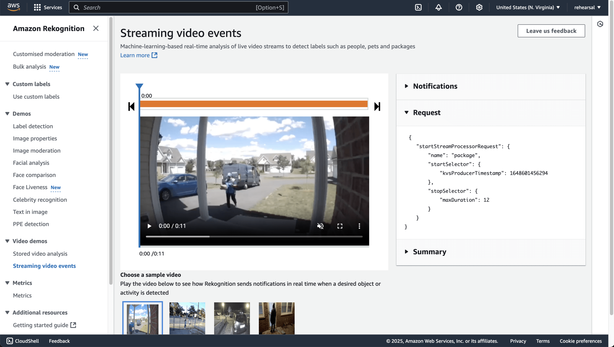Play the sample delivery video
614x347 pixels.
click(x=149, y=226)
